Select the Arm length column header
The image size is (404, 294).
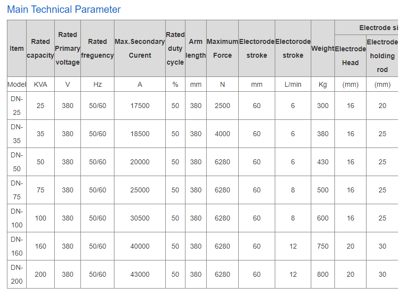point(196,48)
